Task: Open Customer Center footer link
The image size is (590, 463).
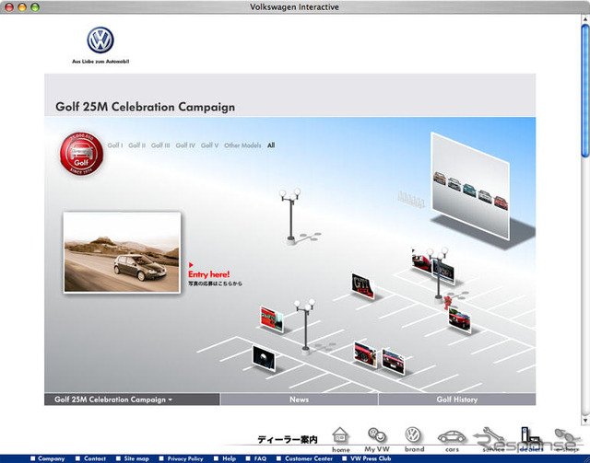Action: 304,458
